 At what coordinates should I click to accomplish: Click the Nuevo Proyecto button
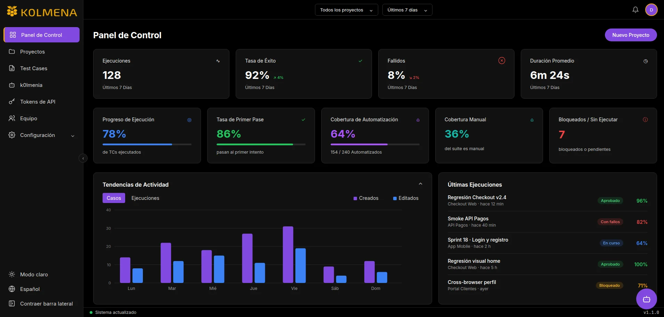point(631,35)
